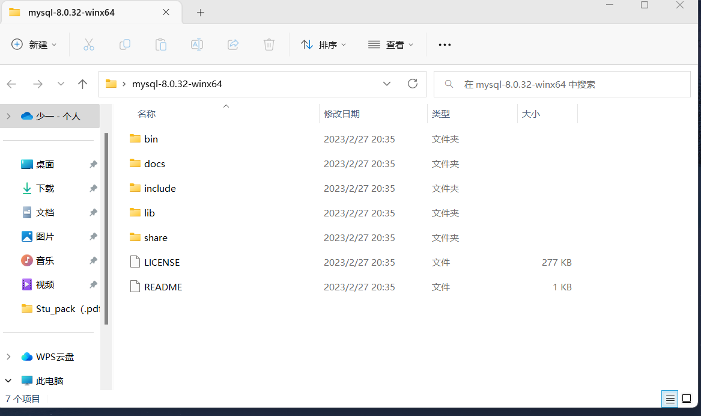Unpin 视频 using its pin icon
The image size is (701, 416).
[x=93, y=284]
